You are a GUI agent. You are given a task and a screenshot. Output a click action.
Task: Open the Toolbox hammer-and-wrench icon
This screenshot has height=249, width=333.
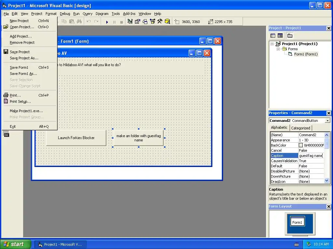tap(160, 21)
